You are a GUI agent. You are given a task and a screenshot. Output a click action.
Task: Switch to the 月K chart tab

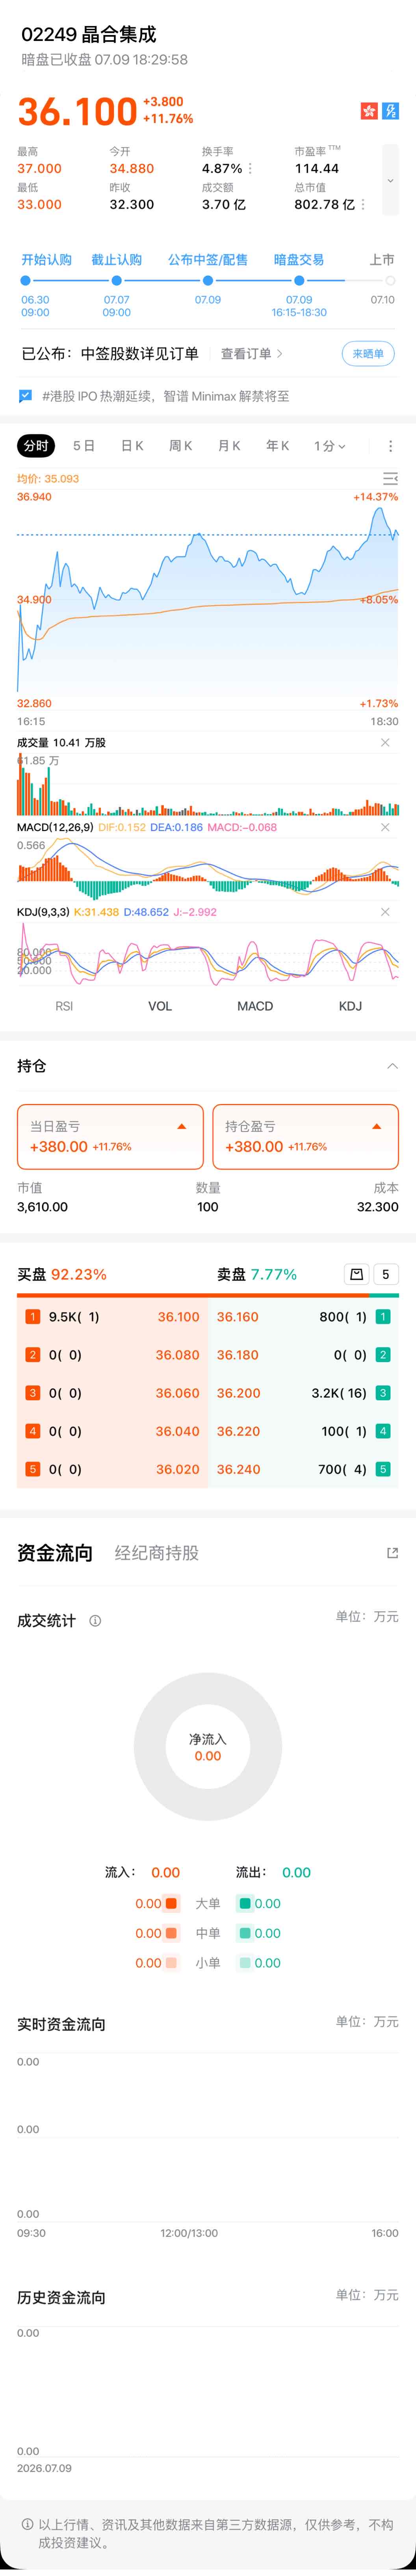[229, 446]
